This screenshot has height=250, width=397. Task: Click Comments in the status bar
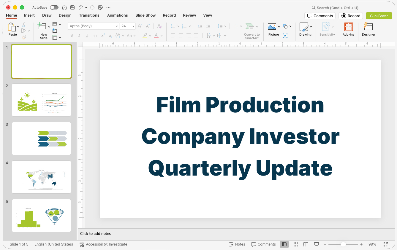pyautogui.click(x=263, y=244)
